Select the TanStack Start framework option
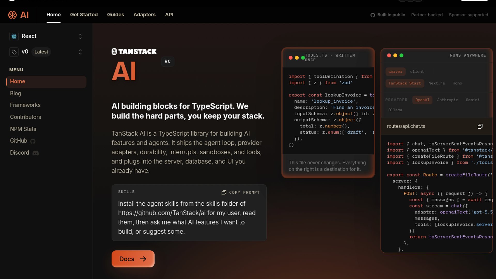 pyautogui.click(x=405, y=83)
